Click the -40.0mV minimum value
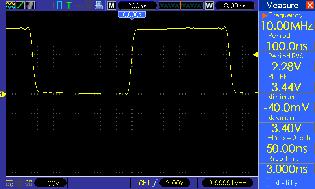The height and width of the screenshot is (189, 315). (287, 107)
